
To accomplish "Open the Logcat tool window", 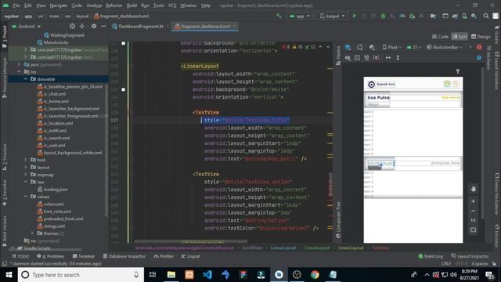I will [x=191, y=256].
